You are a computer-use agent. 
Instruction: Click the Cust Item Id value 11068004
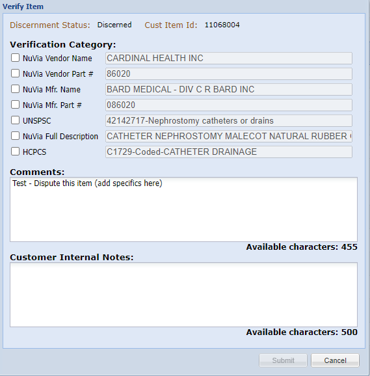222,25
